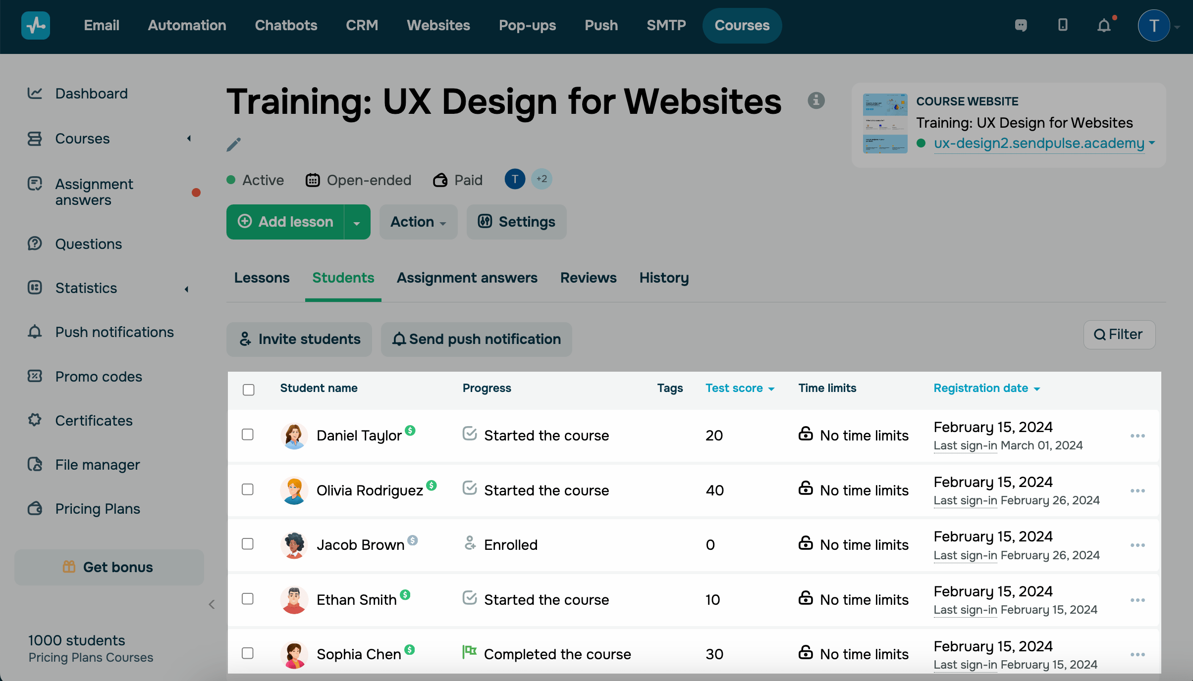Click the completed flag icon for Sophia Chen
This screenshot has width=1193, height=681.
[x=469, y=652]
